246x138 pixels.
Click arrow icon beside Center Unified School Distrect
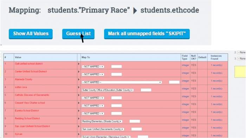pyautogui.click(x=79, y=72)
